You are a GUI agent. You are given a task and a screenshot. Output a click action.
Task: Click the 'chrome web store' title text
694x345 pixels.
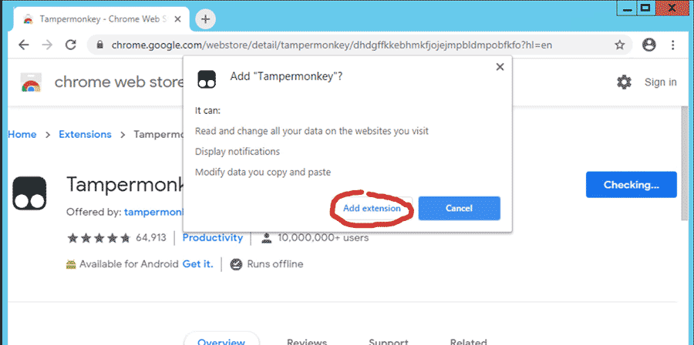click(x=119, y=82)
